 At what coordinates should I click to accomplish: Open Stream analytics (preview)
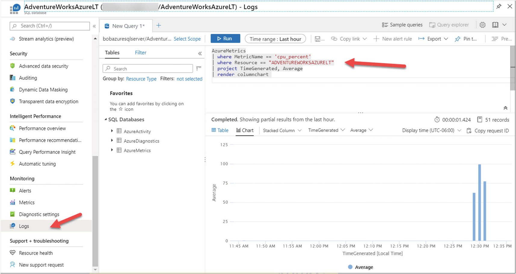coord(46,39)
